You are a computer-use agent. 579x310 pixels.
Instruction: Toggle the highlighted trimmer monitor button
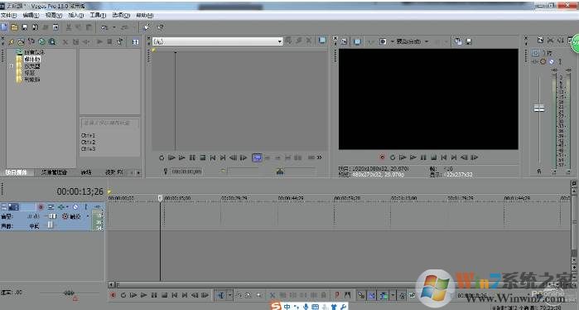coord(257,157)
